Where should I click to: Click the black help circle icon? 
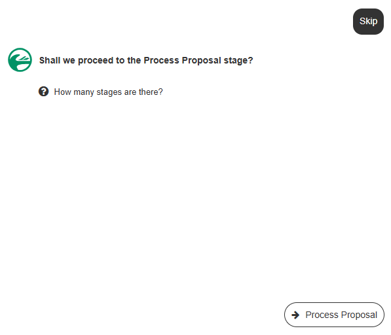tap(43, 92)
